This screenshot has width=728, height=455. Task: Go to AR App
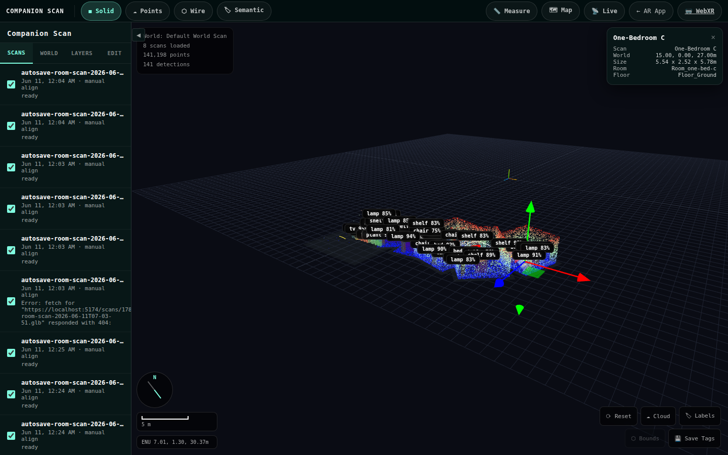(x=651, y=11)
